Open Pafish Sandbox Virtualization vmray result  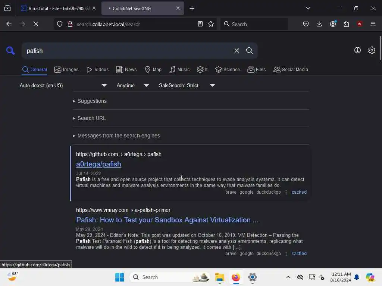(167, 220)
